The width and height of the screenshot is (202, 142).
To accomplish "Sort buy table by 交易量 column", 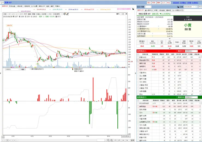I will (x=191, y=54).
